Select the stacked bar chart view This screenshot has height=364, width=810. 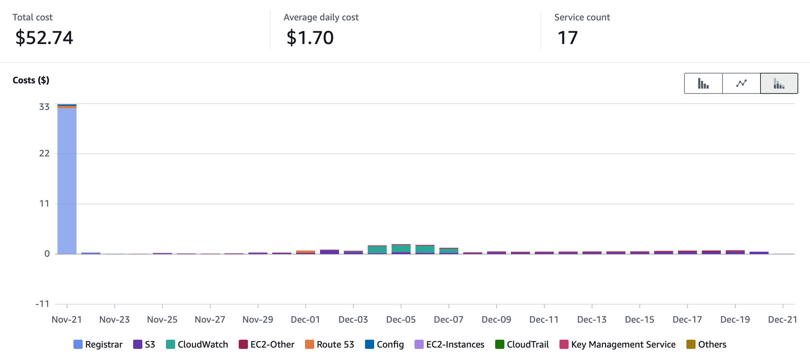pos(779,83)
